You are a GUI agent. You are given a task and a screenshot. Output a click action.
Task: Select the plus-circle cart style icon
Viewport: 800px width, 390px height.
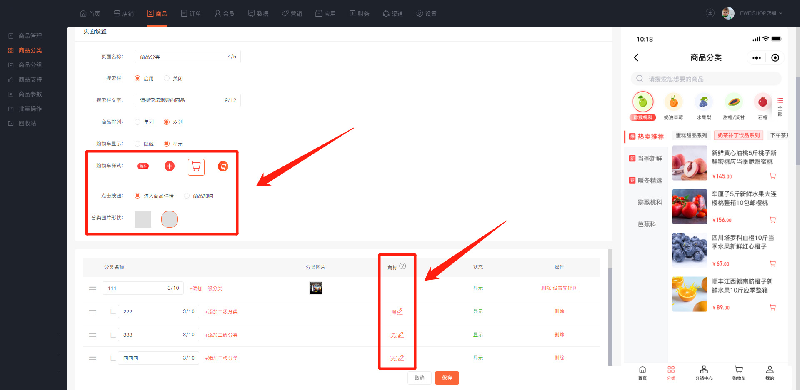coord(170,166)
